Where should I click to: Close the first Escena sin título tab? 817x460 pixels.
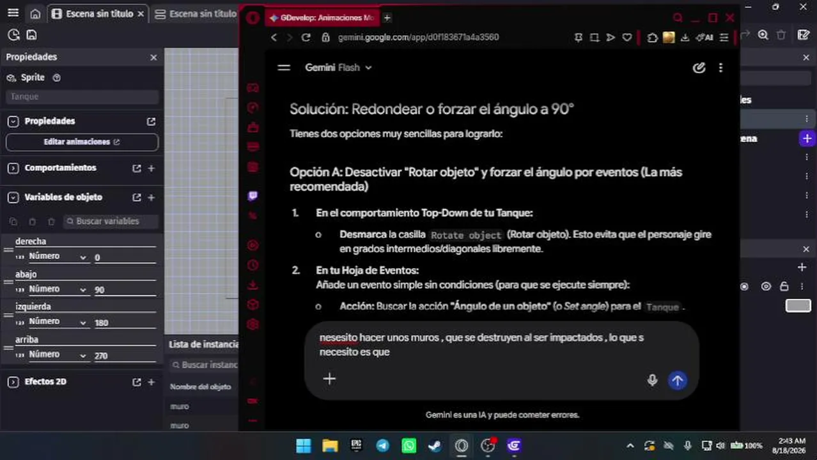tap(141, 13)
